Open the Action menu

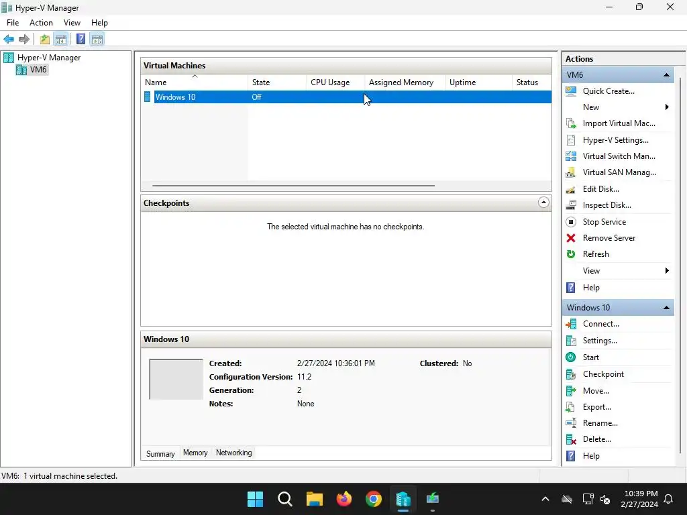(41, 23)
